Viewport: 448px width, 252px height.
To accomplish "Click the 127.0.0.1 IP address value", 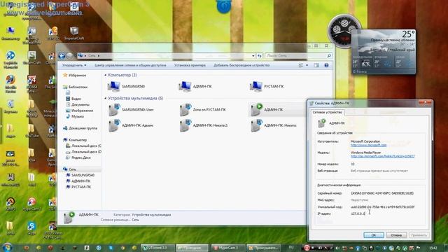I will pos(358,213).
